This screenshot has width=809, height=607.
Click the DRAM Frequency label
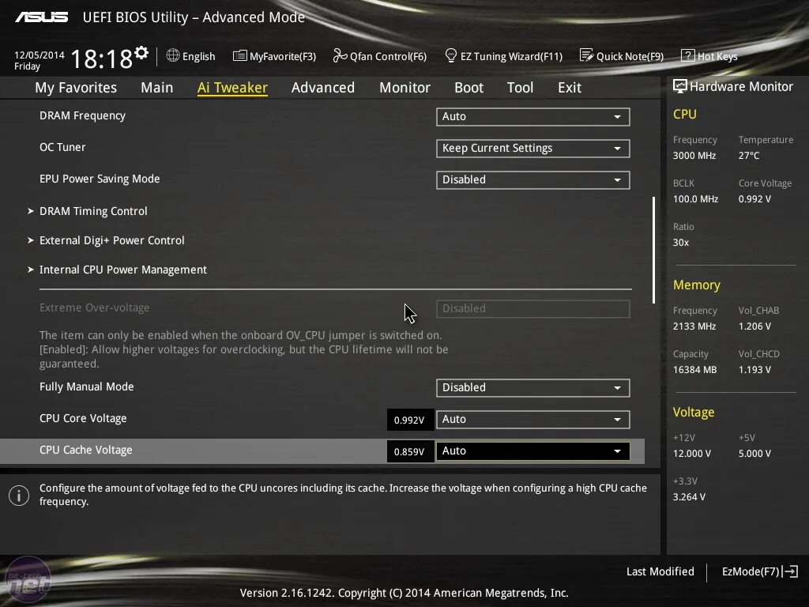82,115
